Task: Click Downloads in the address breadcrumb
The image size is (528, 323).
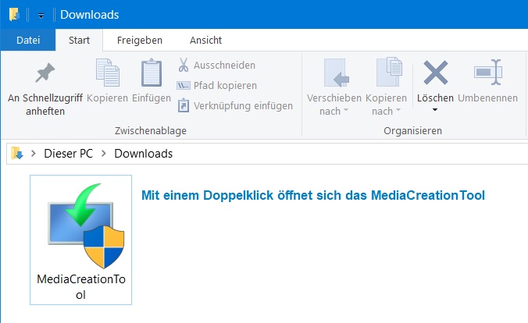Action: tap(144, 154)
